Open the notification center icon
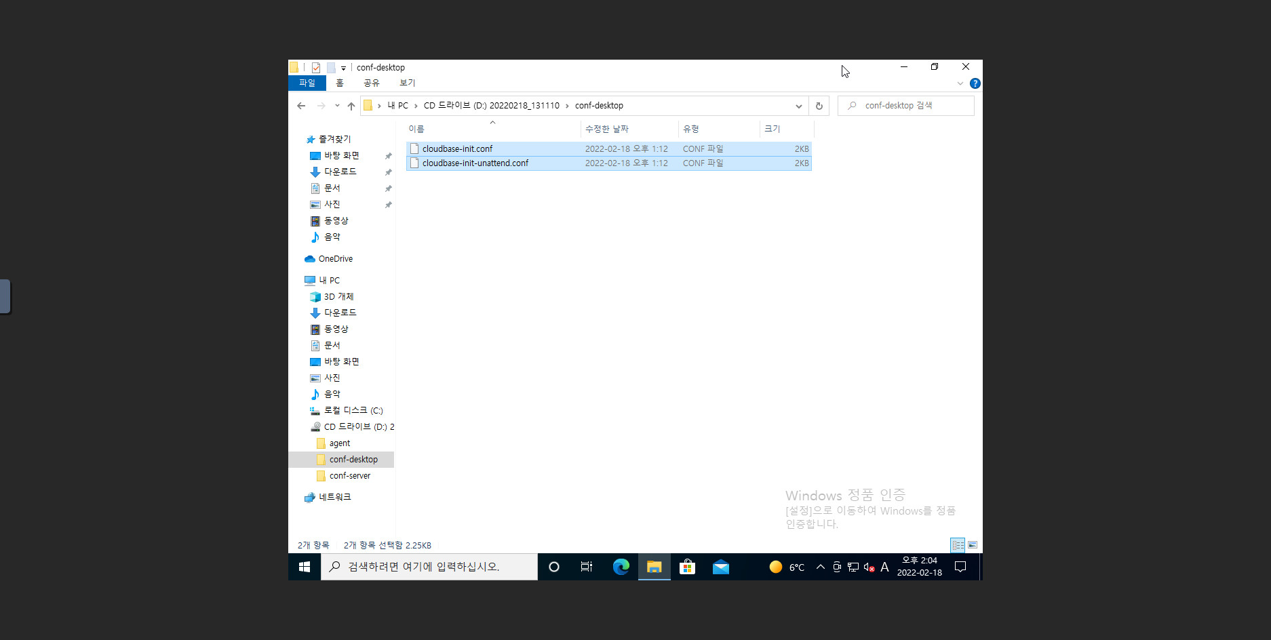 [960, 567]
